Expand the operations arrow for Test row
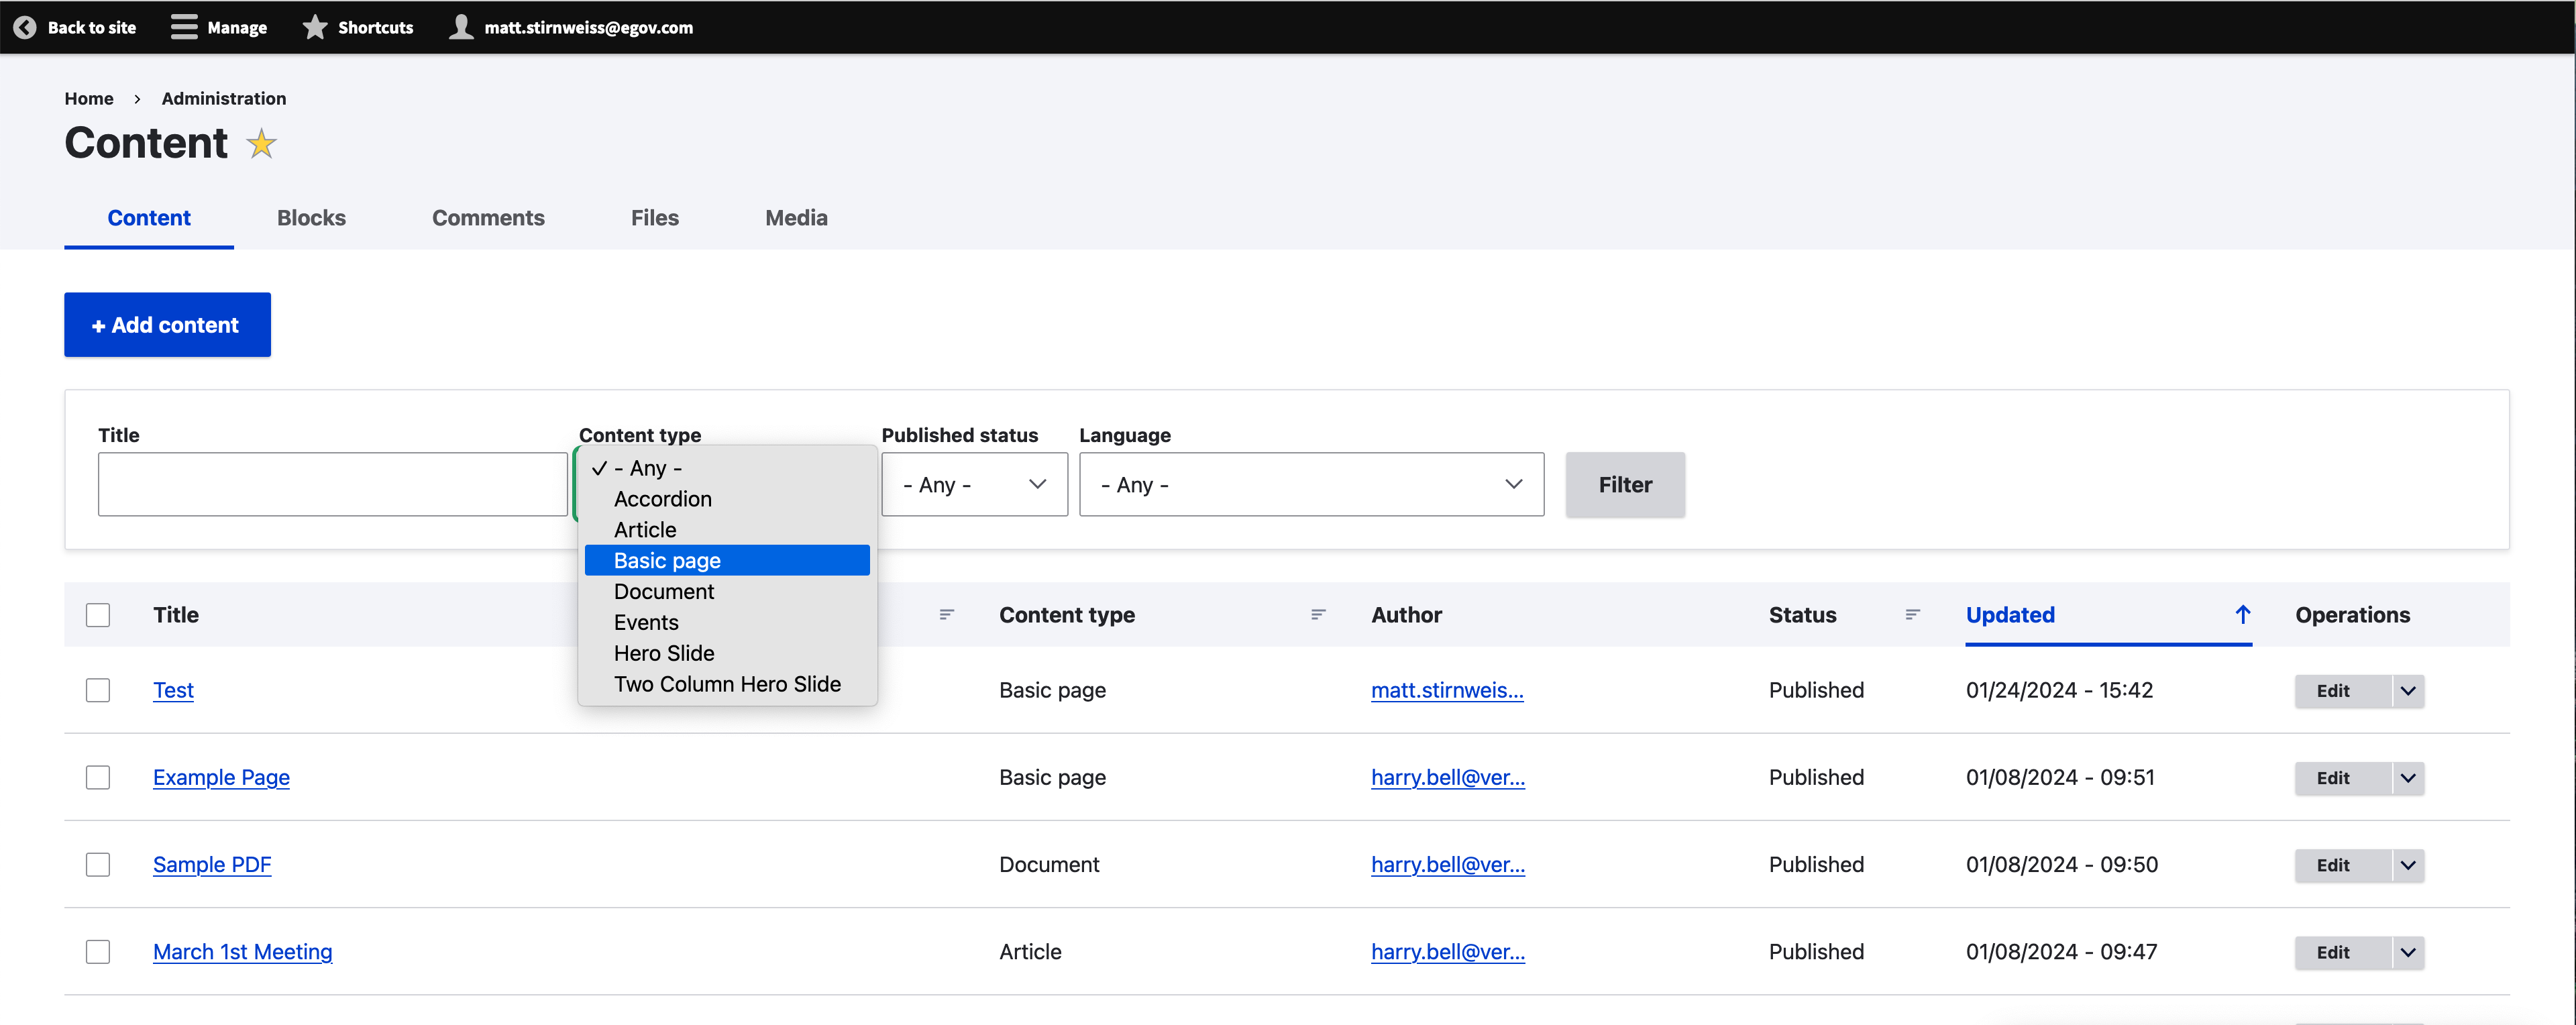 tap(2408, 690)
